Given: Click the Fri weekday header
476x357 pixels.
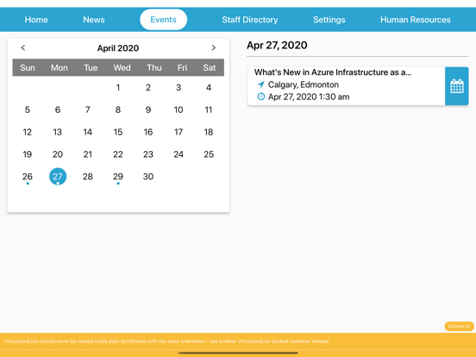Looking at the screenshot, I should pyautogui.click(x=182, y=67).
